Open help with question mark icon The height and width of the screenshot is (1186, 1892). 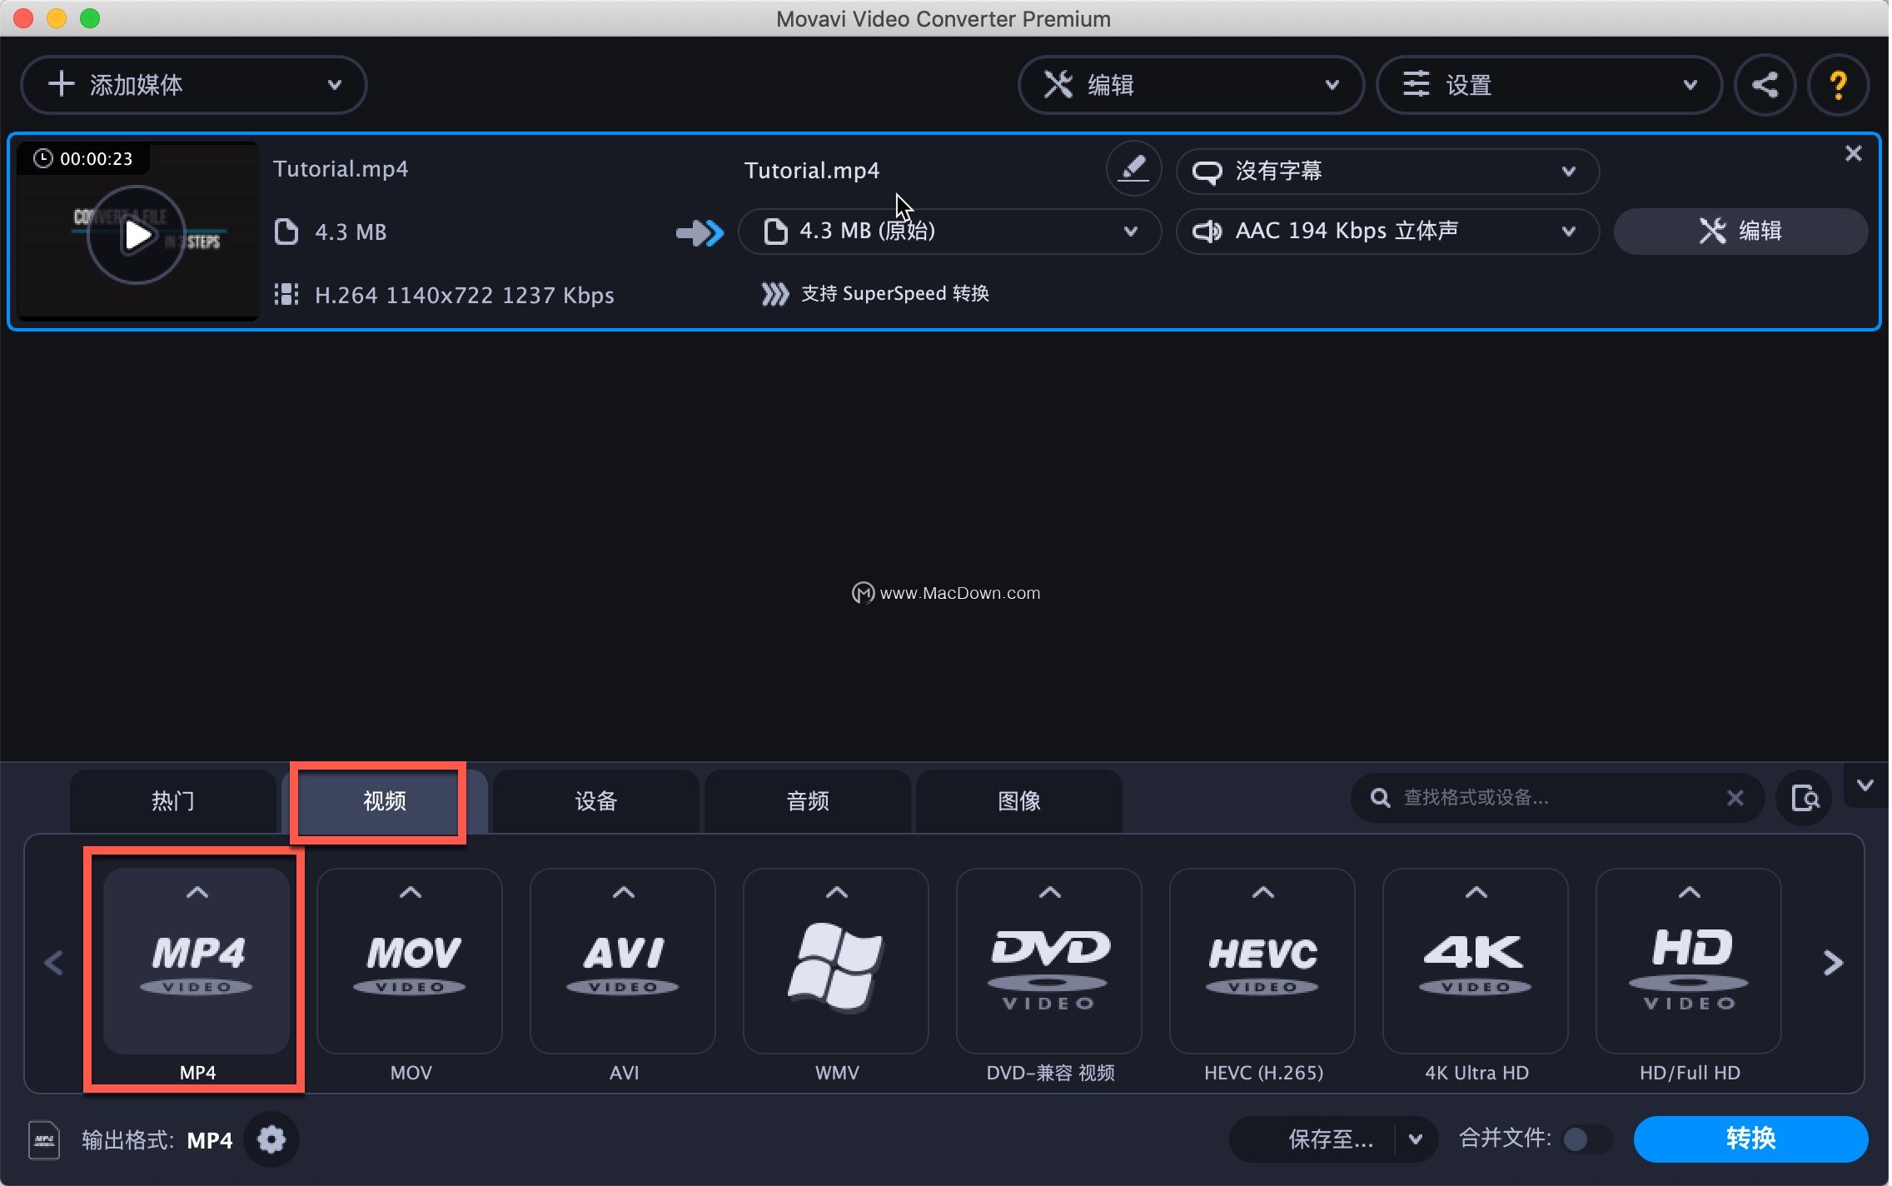1838,85
